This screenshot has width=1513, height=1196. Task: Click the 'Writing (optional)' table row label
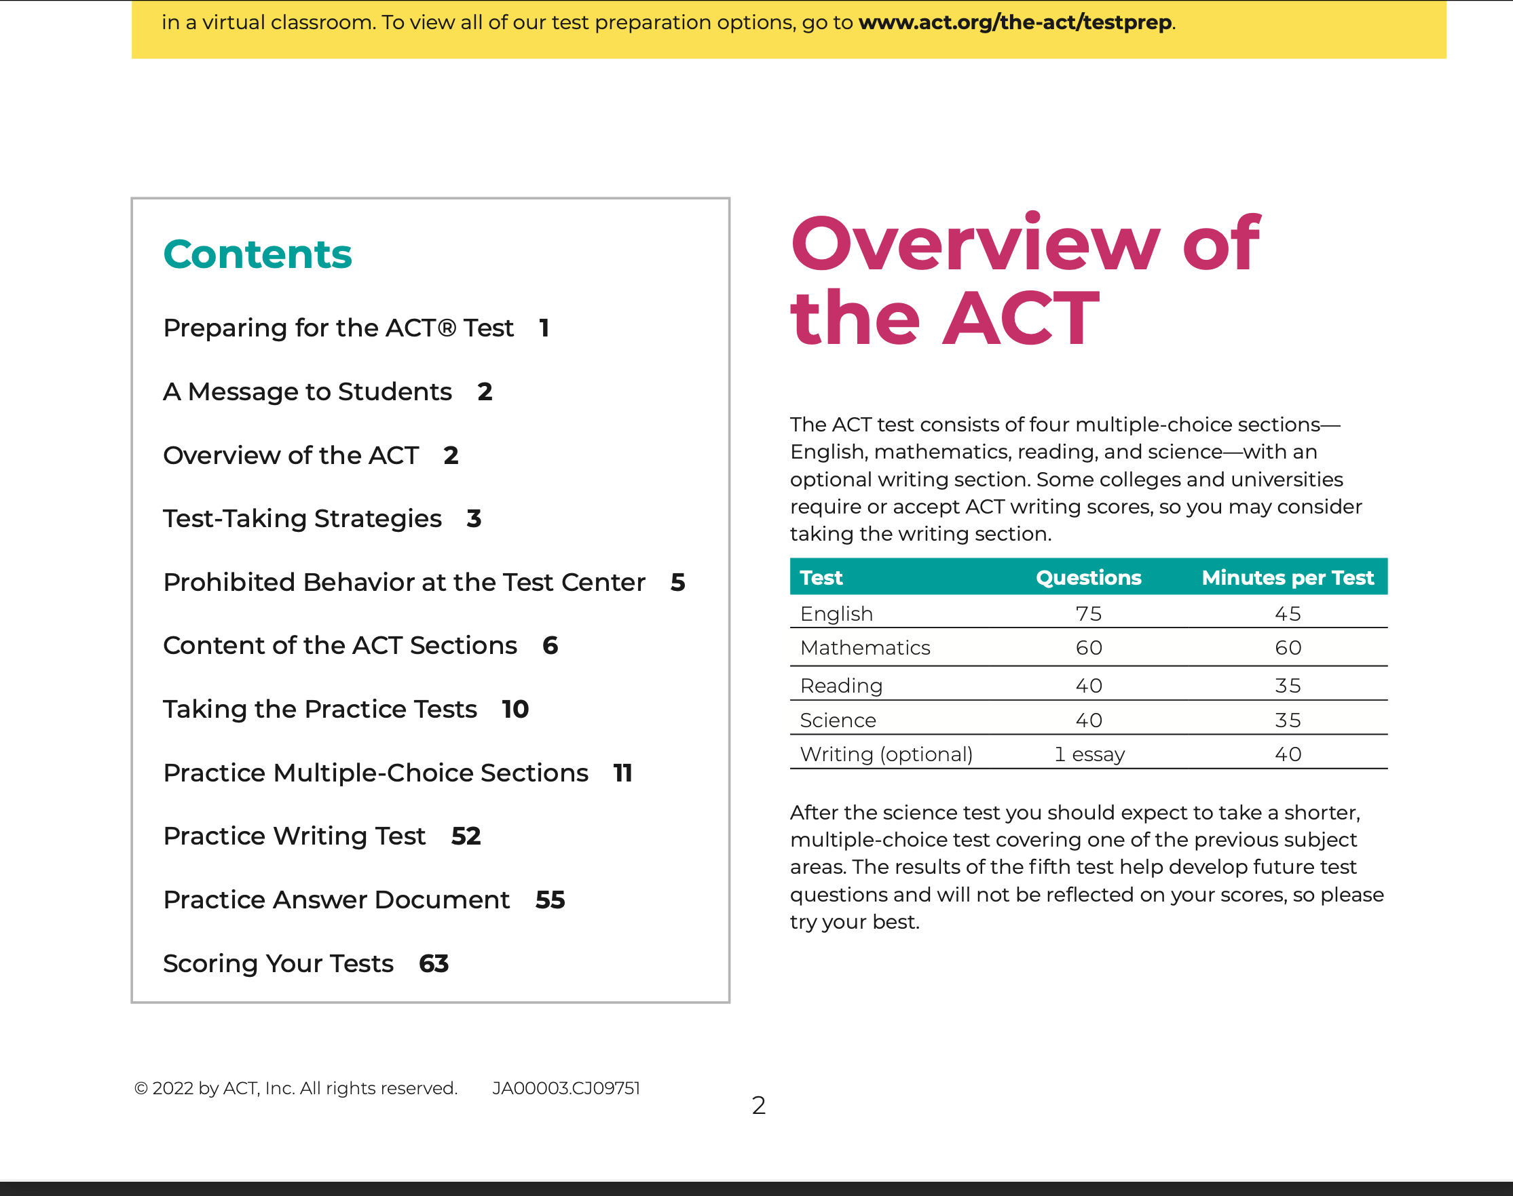tap(886, 754)
